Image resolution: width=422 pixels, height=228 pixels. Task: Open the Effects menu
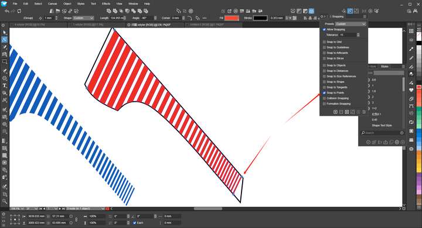pyautogui.click(x=106, y=4)
